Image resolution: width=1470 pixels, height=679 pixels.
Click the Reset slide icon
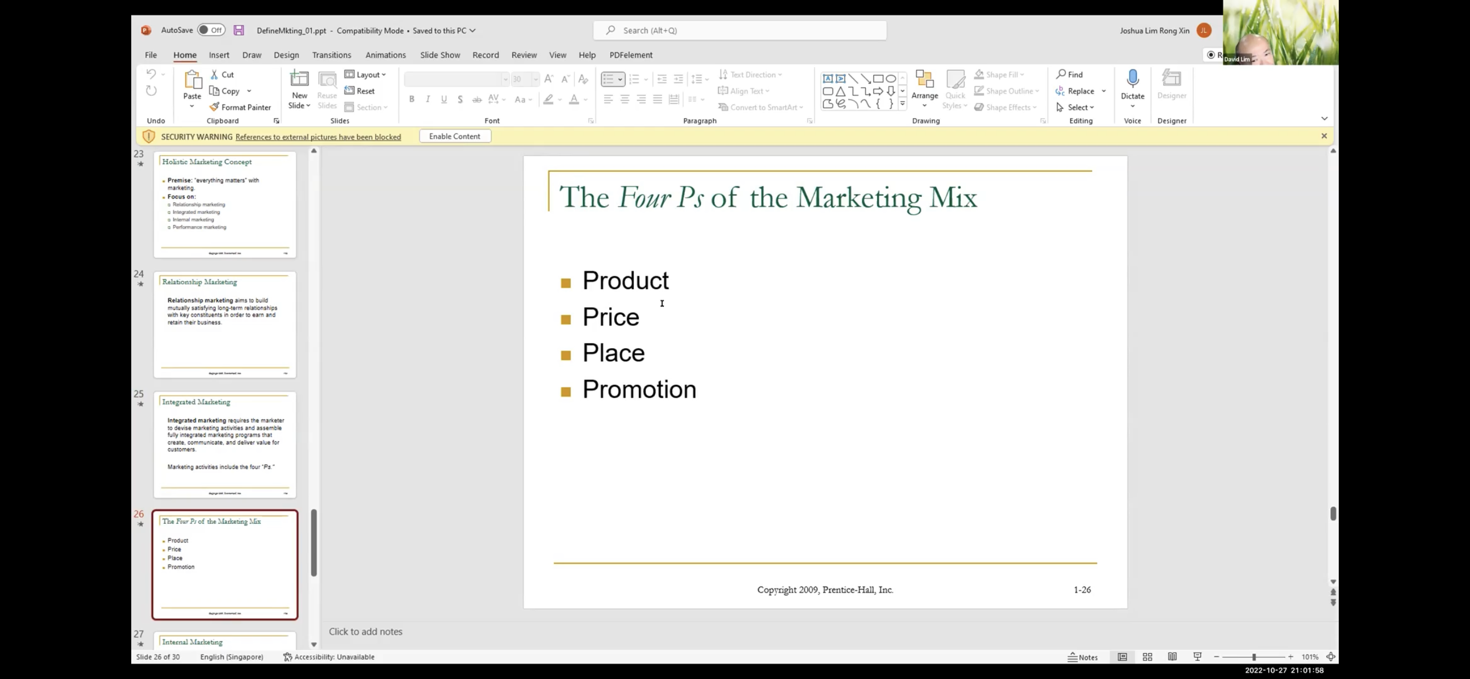[x=349, y=91]
